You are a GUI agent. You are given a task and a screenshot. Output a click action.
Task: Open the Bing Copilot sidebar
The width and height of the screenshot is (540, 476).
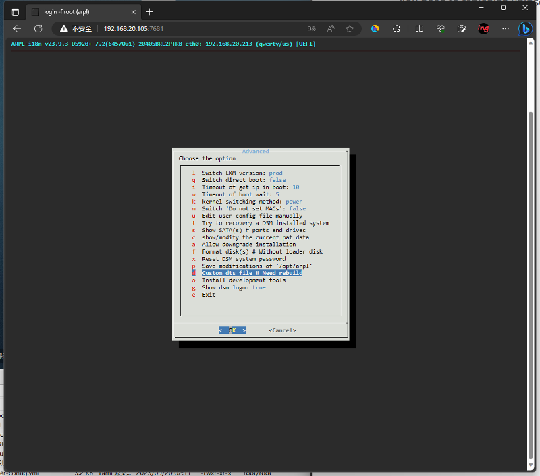(525, 29)
